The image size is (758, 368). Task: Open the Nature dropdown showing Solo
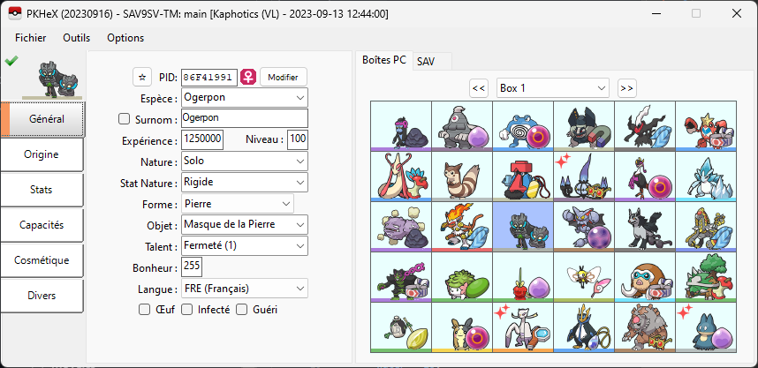click(245, 161)
